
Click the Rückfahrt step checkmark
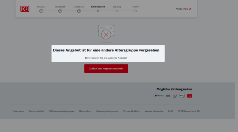coord(60,11)
